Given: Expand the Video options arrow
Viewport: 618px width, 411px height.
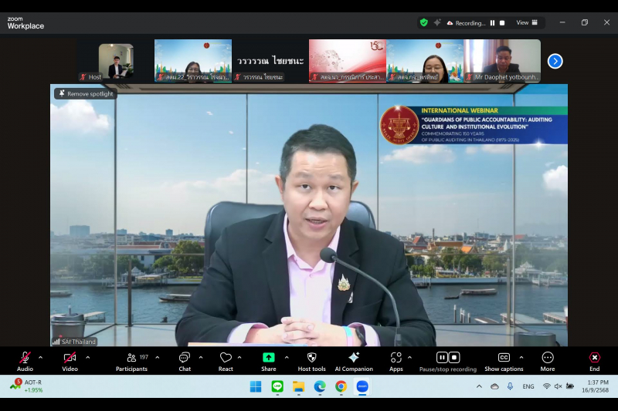Looking at the screenshot, I should click(x=87, y=357).
